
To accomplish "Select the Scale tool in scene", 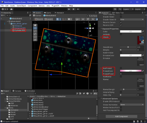I will pyautogui.click(x=35, y=34).
